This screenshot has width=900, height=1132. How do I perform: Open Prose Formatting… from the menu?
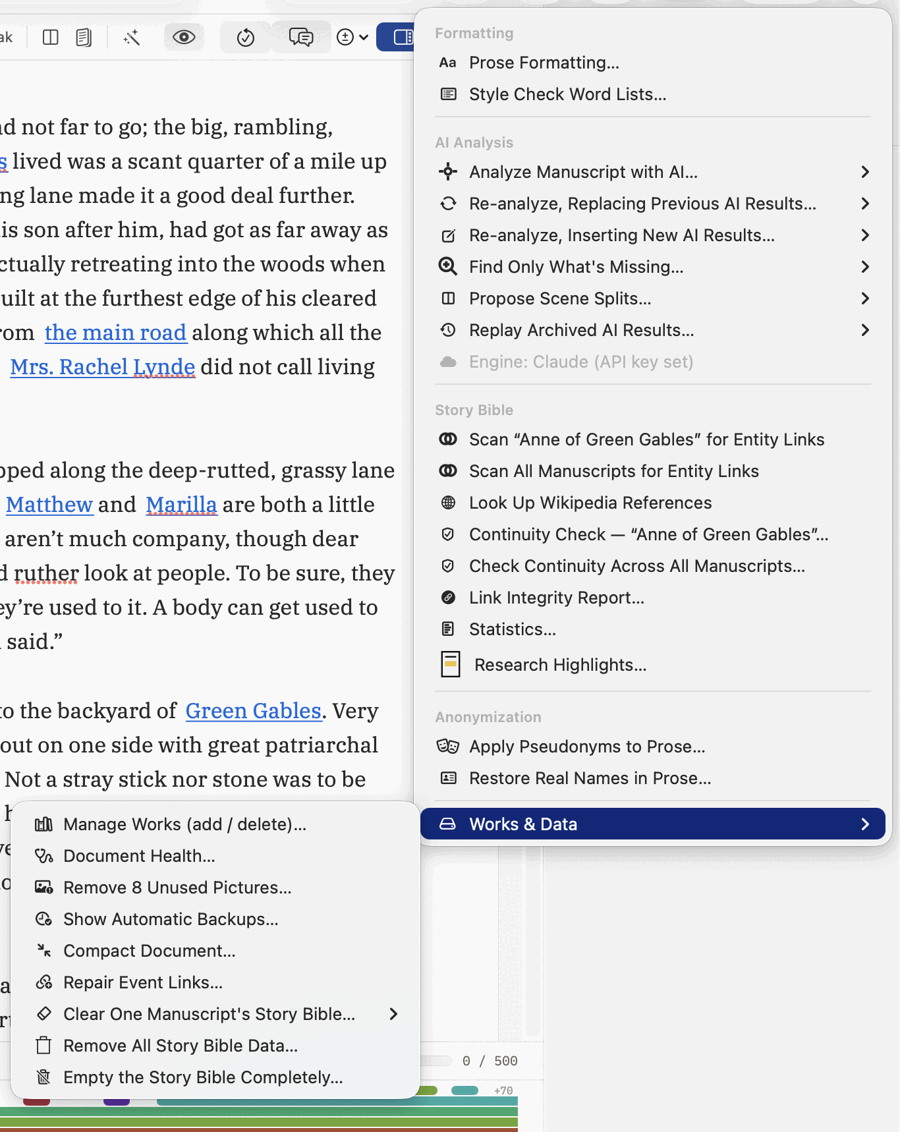[x=652, y=63]
